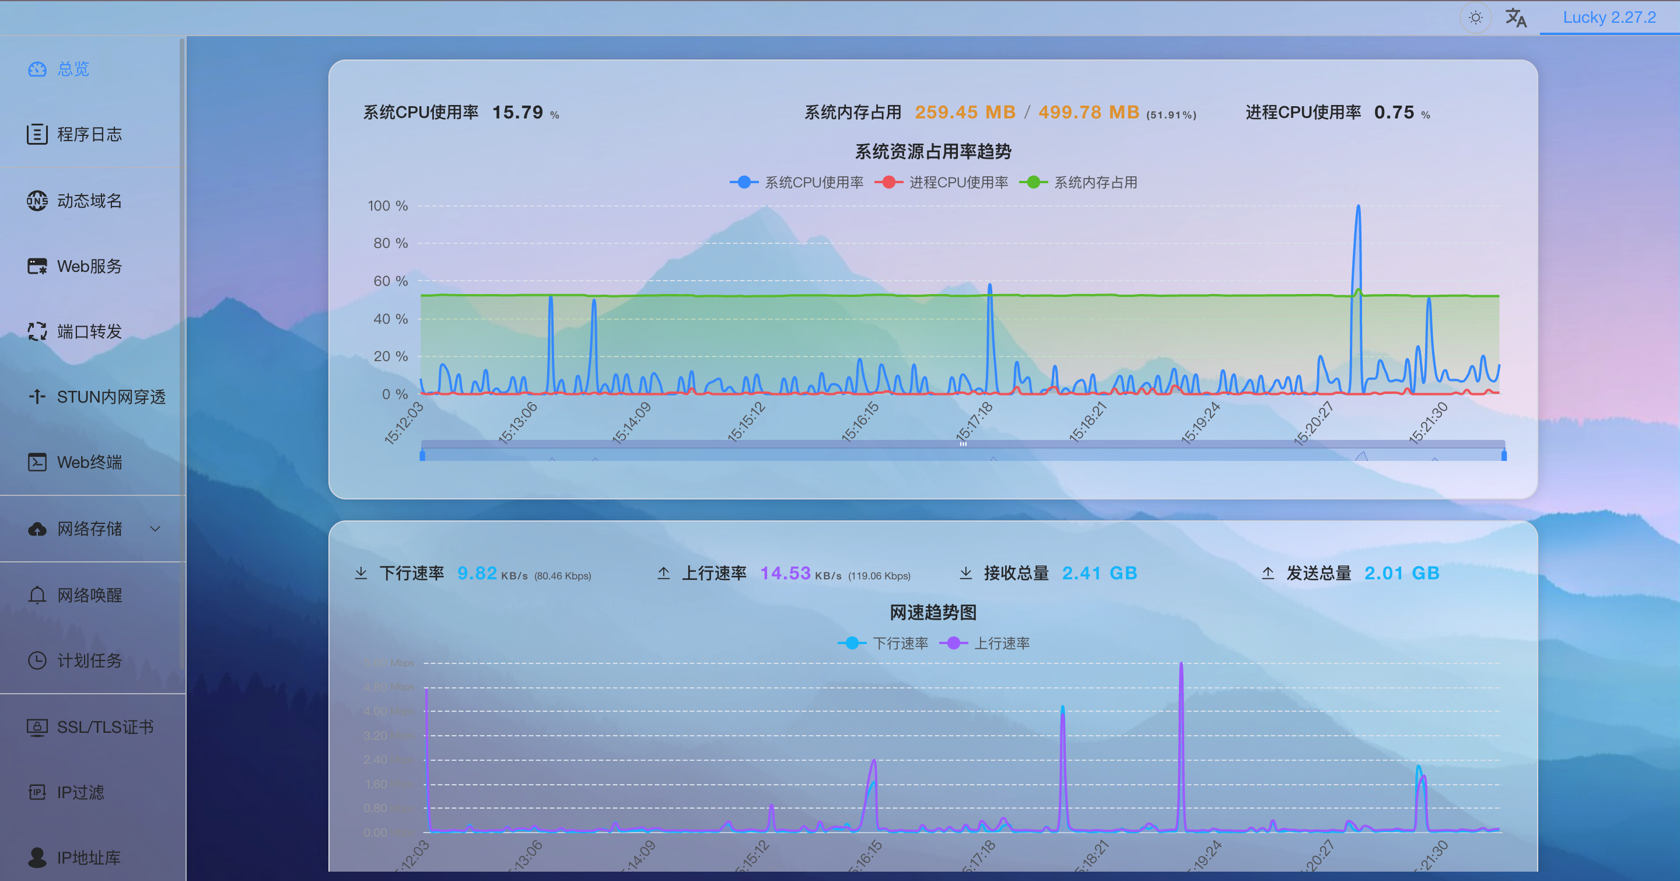This screenshot has width=1680, height=881.
Task: Open the Web终端 terminal icon
Action: (x=38, y=462)
